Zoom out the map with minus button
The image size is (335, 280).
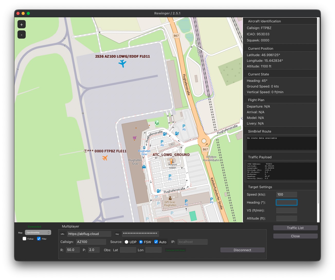(22, 35)
